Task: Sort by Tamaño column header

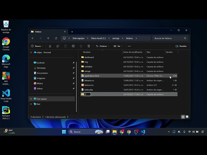Action: click(169, 52)
